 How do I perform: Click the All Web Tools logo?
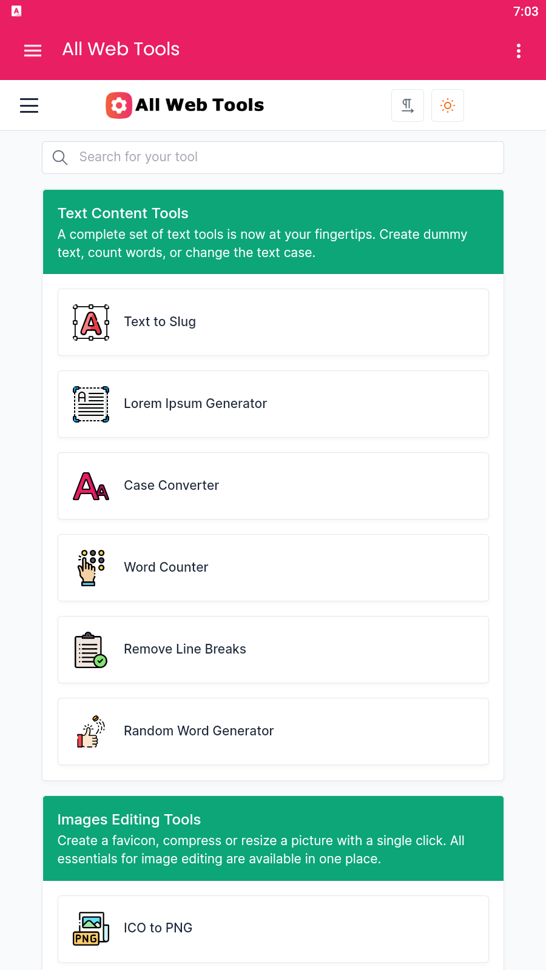click(x=185, y=105)
